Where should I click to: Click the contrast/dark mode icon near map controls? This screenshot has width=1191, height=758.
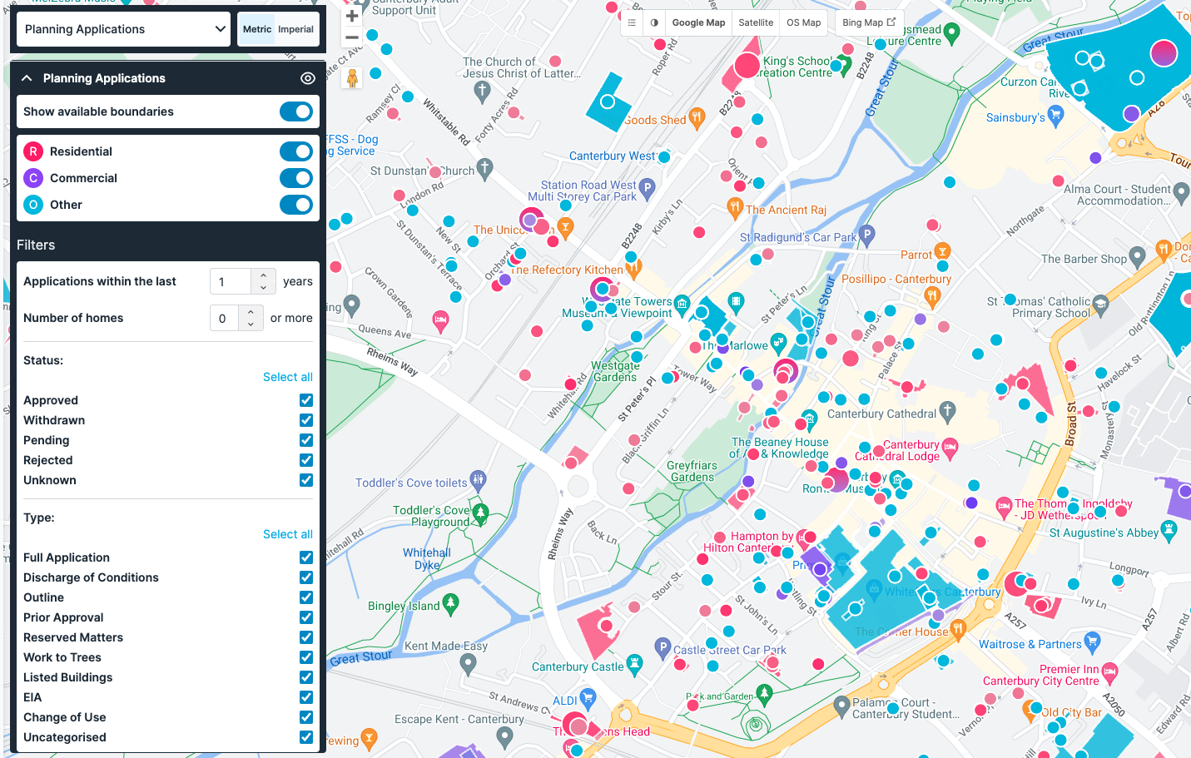pyautogui.click(x=654, y=22)
